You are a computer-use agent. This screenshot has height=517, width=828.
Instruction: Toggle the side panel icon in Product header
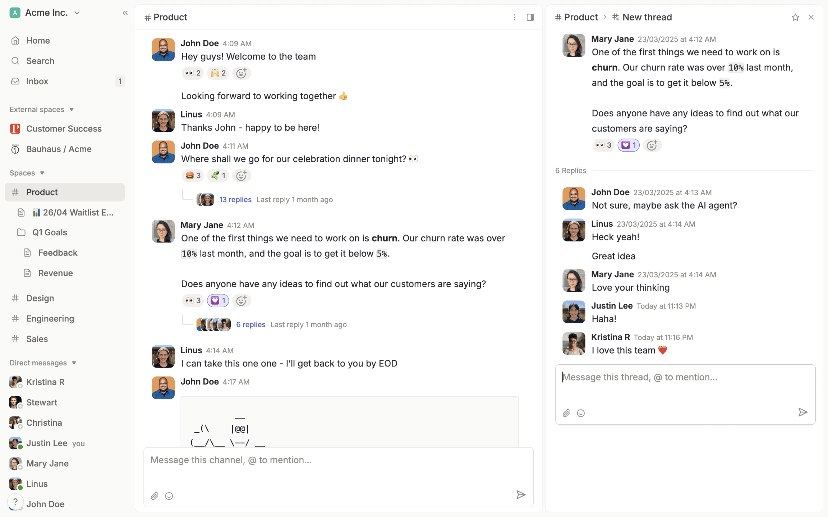click(x=530, y=17)
